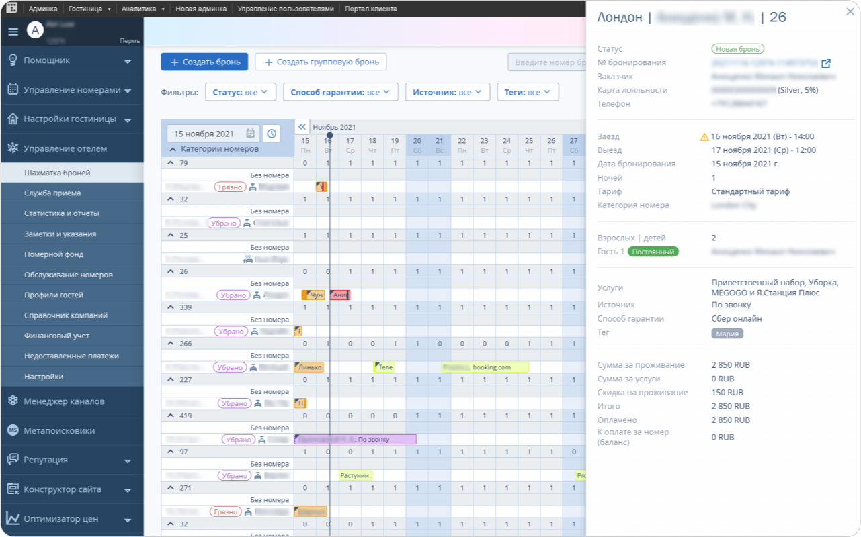The image size is (861, 537).
Task: Select the Теле reservation bar
Action: pyautogui.click(x=384, y=368)
